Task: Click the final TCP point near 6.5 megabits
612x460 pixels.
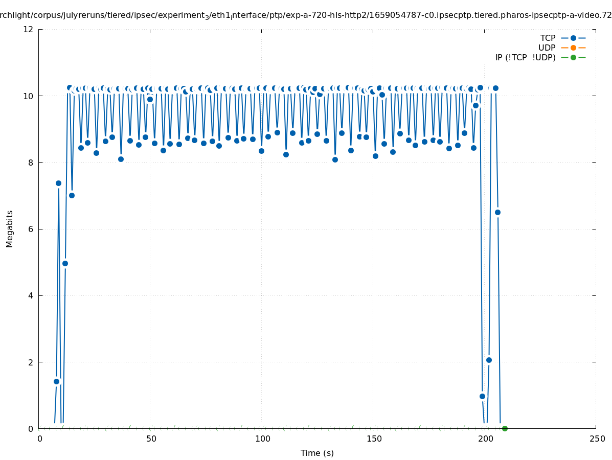Action: [x=497, y=212]
